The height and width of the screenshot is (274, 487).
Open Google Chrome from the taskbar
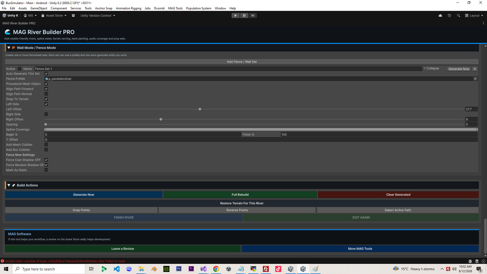216,269
